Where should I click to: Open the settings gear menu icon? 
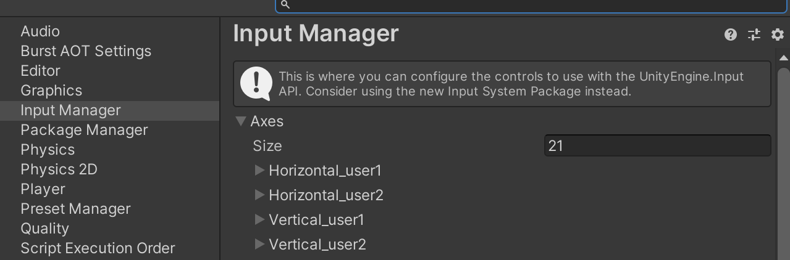(x=777, y=35)
